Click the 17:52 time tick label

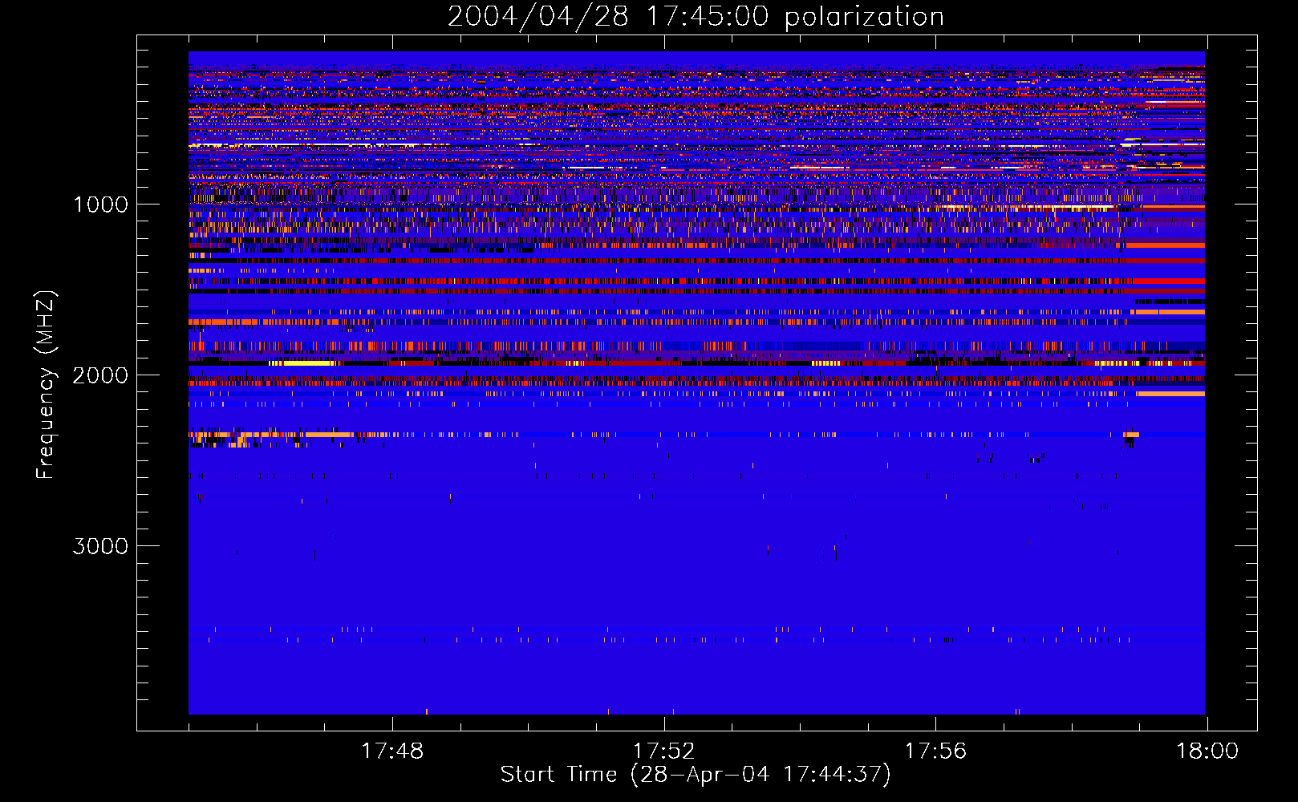pos(663,751)
